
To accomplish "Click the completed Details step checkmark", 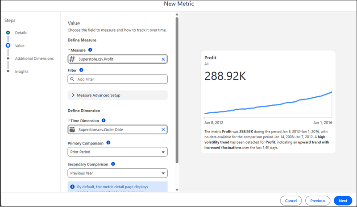I will tap(8, 33).
